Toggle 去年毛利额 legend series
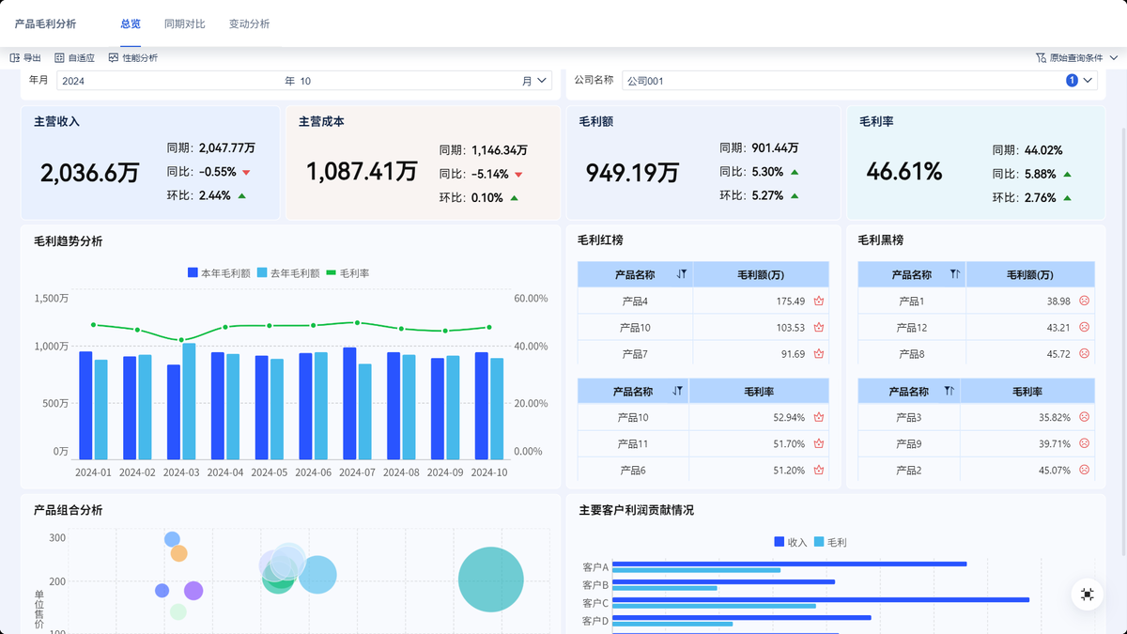 288,273
